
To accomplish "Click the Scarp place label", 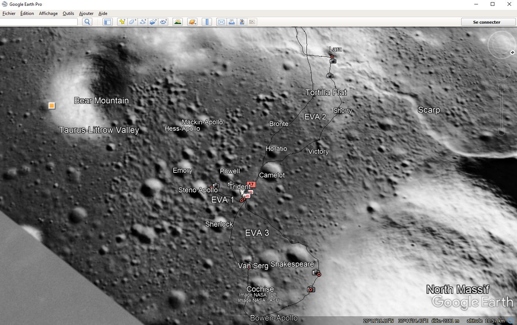I will click(429, 110).
